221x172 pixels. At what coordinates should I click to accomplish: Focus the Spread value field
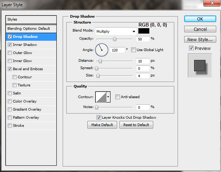tap(143, 68)
